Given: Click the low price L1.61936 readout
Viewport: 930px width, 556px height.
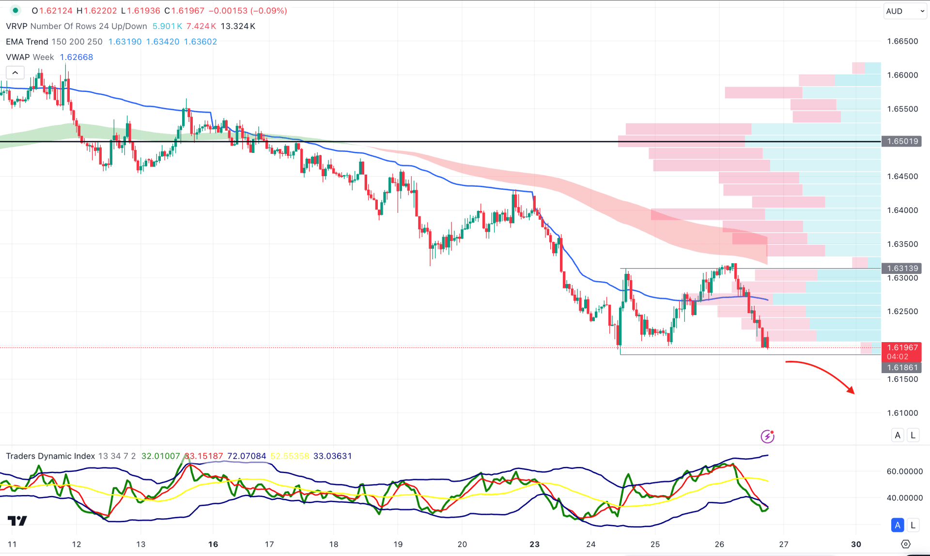Looking at the screenshot, I should 140,11.
